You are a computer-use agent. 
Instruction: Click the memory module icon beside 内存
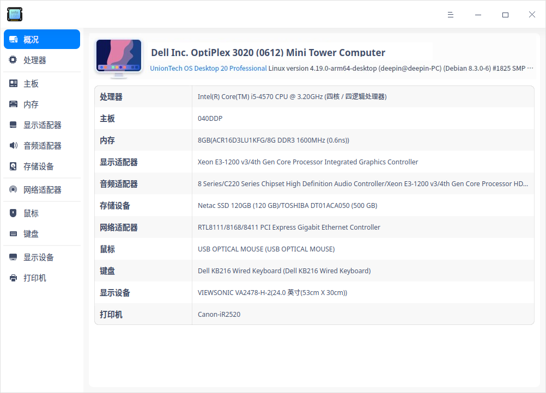click(x=13, y=104)
